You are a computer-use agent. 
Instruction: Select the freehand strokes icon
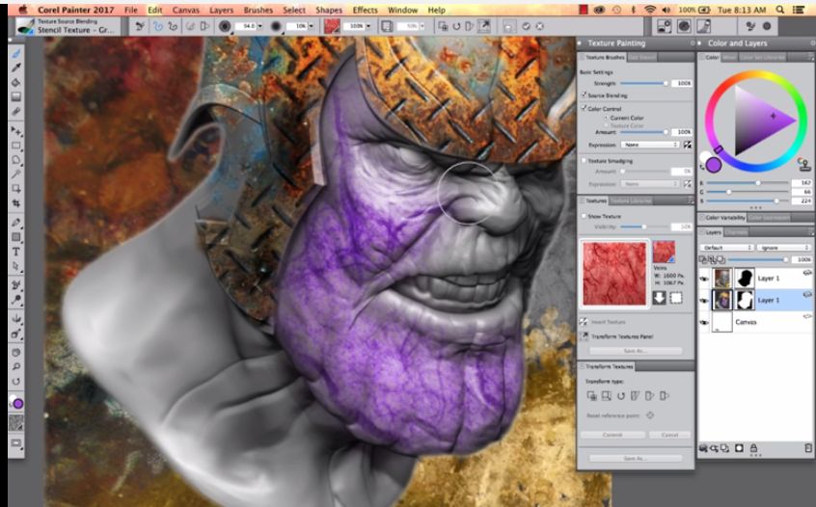(158, 26)
